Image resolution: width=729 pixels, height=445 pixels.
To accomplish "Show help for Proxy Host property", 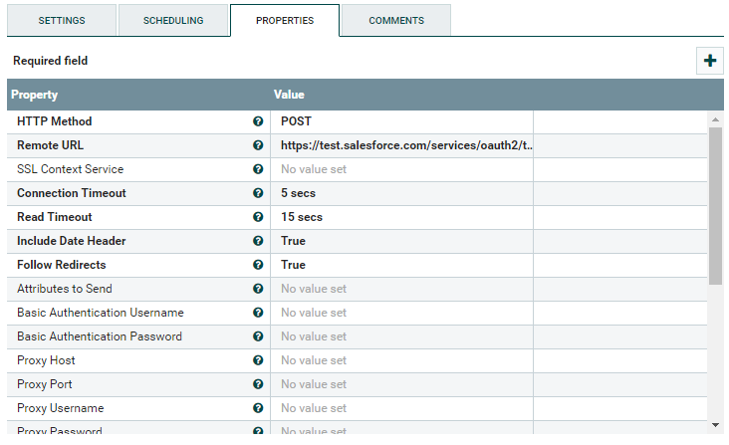I will (258, 360).
